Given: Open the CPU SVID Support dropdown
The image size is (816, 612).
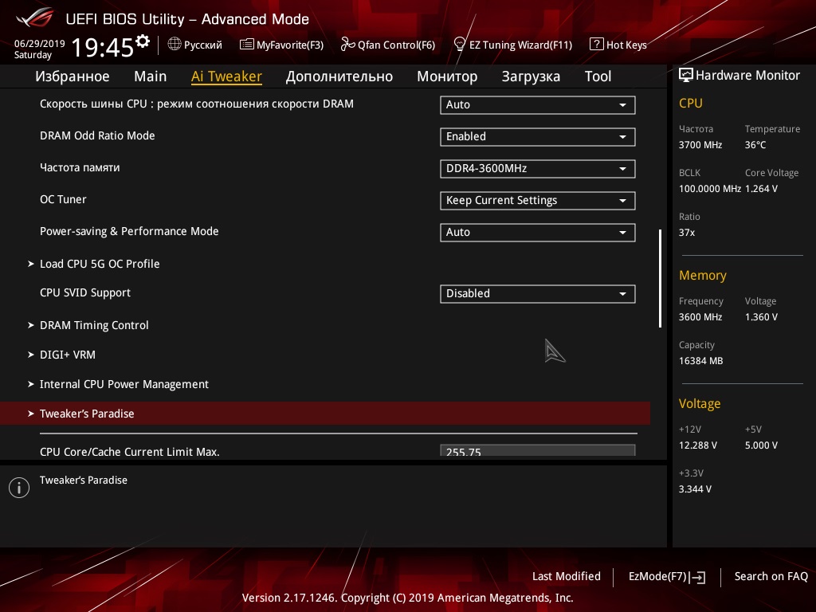Looking at the screenshot, I should (x=538, y=293).
